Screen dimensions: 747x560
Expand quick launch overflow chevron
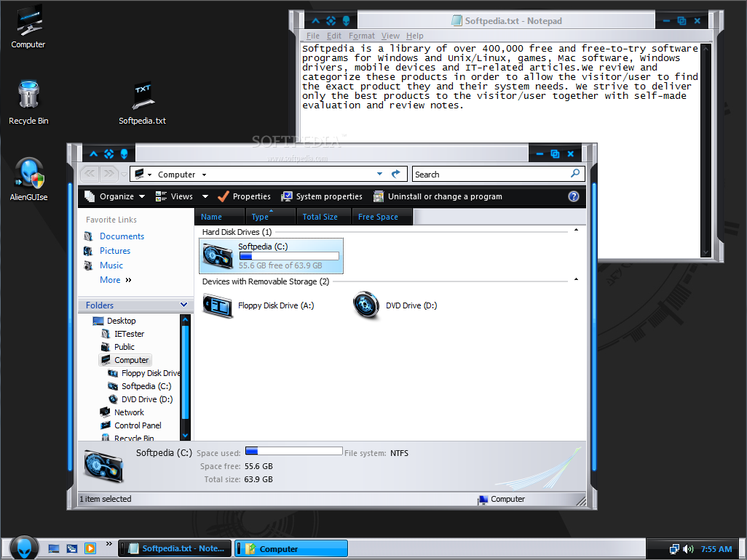click(x=109, y=544)
